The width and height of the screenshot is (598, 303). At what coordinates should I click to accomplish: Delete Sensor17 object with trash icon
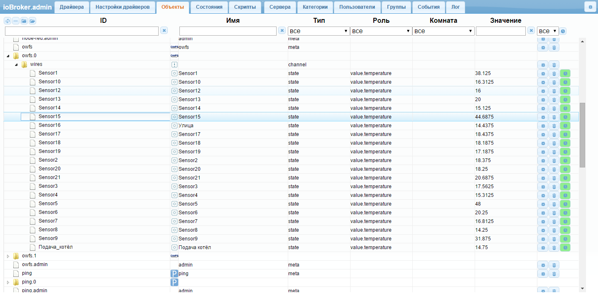(x=554, y=134)
